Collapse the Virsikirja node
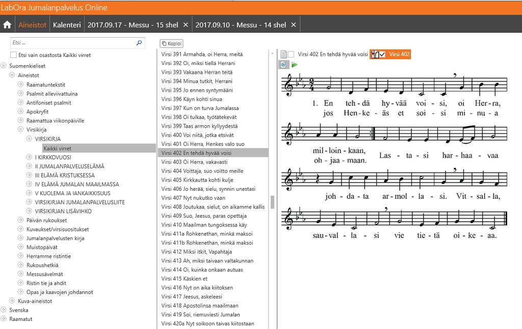The image size is (522, 329). [20, 129]
